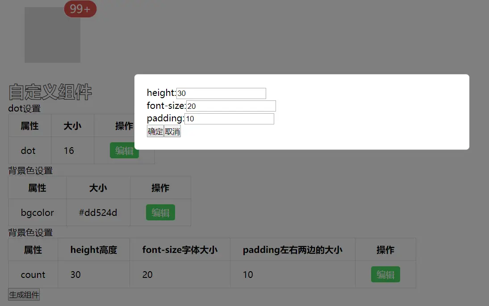Viewport: 489px width, 306px height.
Task: Click the padding: label in dialog
Action: pyautogui.click(x=166, y=118)
